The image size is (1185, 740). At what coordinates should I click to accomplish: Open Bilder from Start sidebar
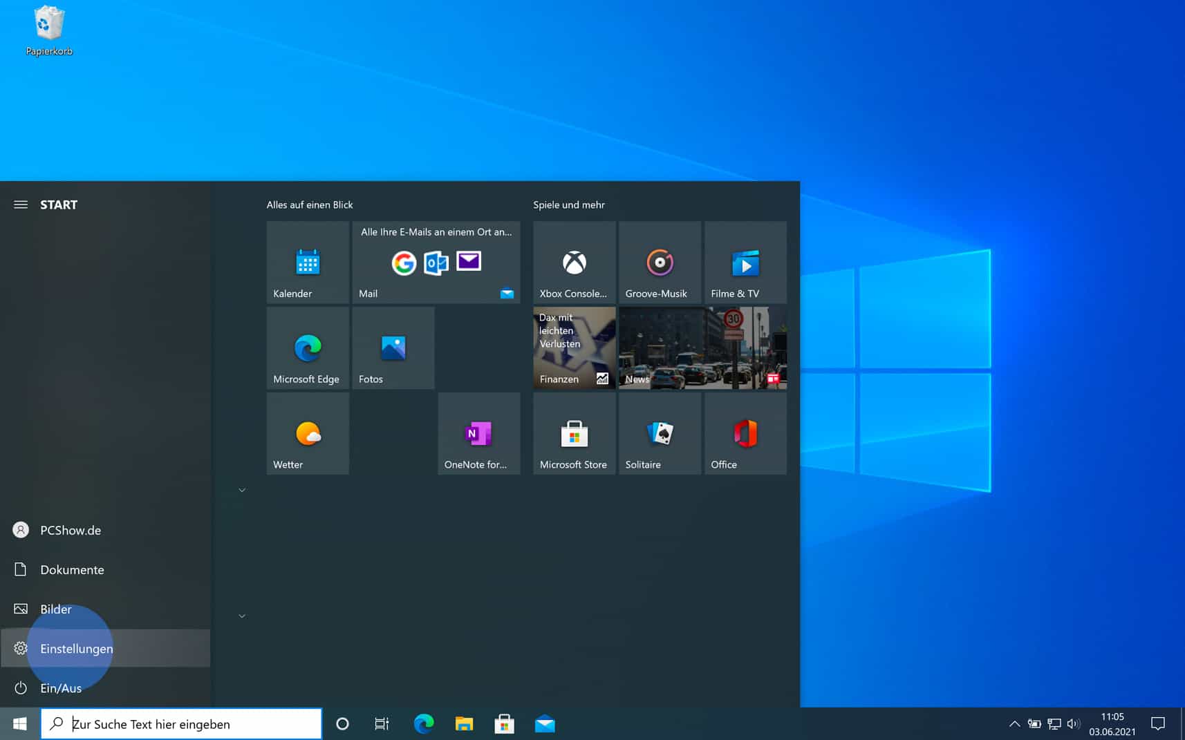pos(105,609)
